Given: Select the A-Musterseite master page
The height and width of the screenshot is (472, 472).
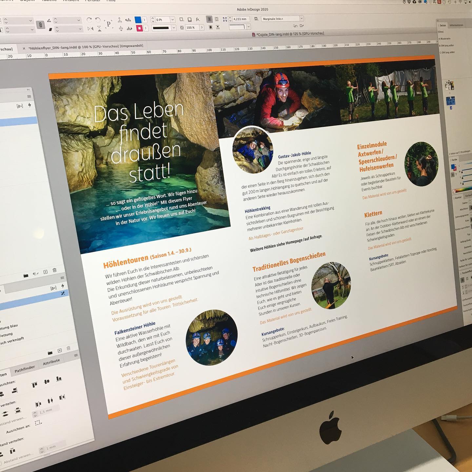Looking at the screenshot, I should (445, 39).
